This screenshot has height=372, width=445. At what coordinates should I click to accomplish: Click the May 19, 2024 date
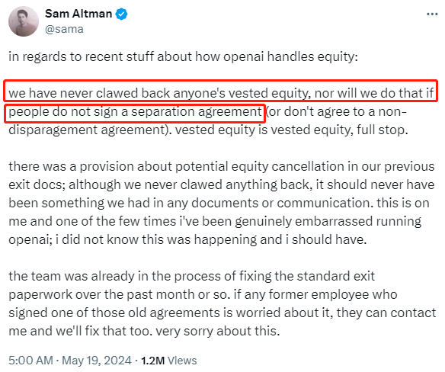97,361
